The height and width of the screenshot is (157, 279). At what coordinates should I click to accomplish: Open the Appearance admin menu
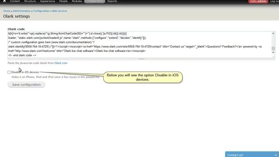click(x=48, y=1)
